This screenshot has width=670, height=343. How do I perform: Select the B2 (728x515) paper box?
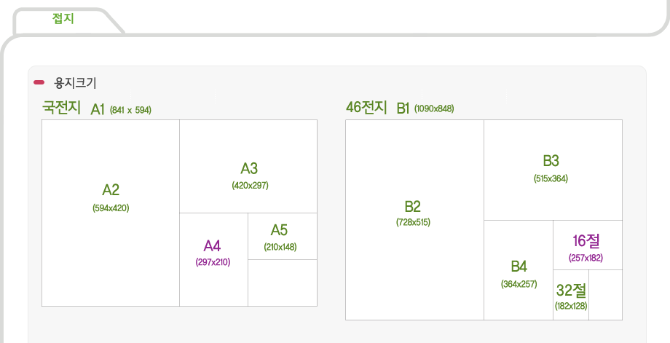click(x=414, y=219)
